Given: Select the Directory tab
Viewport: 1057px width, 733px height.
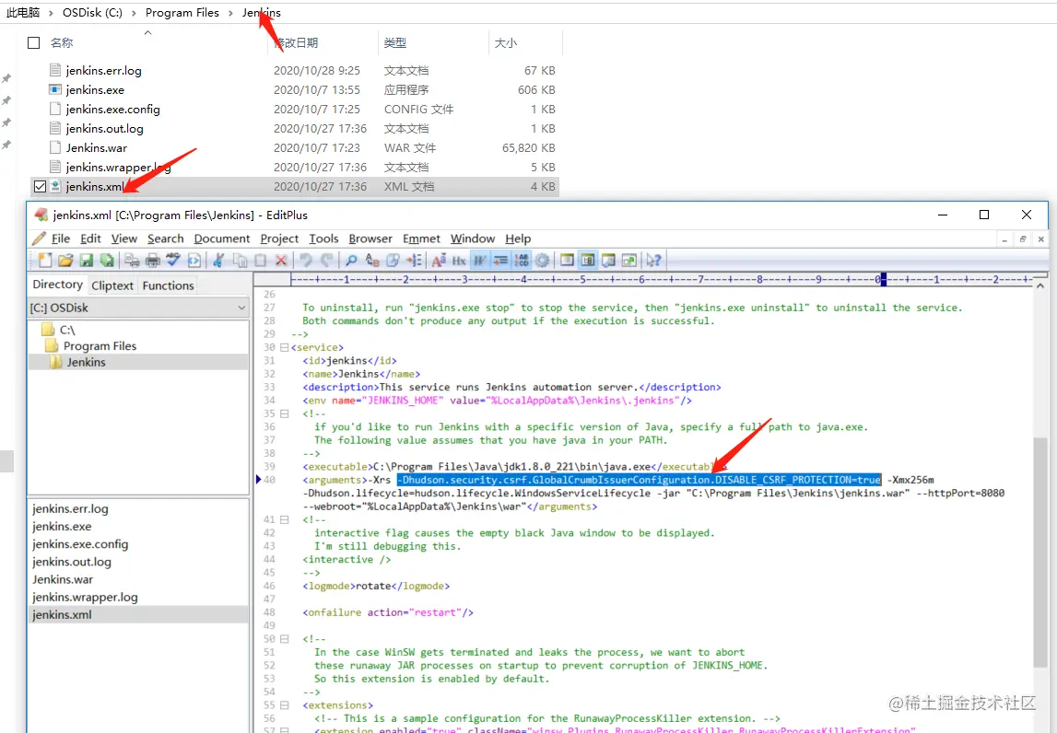Looking at the screenshot, I should (57, 285).
